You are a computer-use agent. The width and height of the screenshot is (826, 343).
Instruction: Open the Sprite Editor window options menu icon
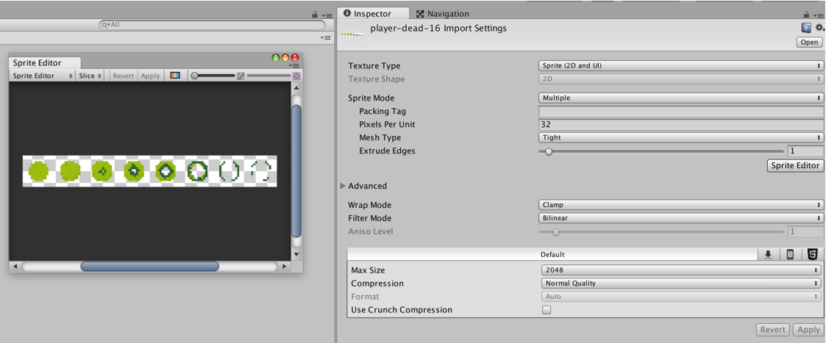(x=295, y=65)
